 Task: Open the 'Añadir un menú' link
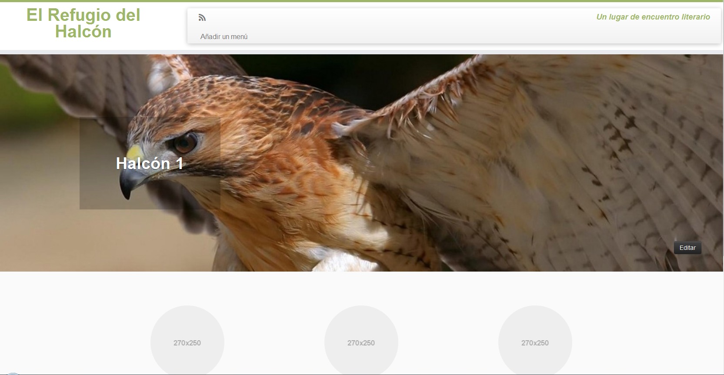[x=224, y=37]
